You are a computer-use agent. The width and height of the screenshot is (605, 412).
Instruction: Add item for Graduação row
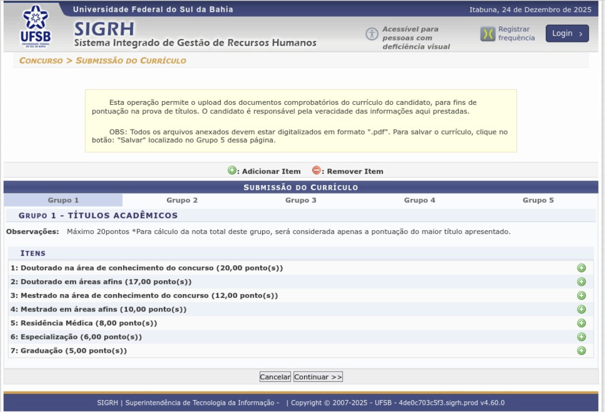click(x=581, y=351)
